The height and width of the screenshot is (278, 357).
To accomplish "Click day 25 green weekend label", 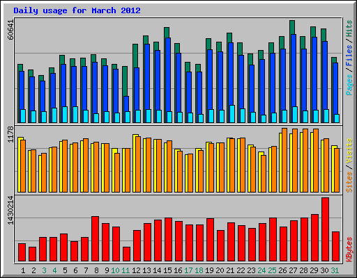I will click(273, 270).
